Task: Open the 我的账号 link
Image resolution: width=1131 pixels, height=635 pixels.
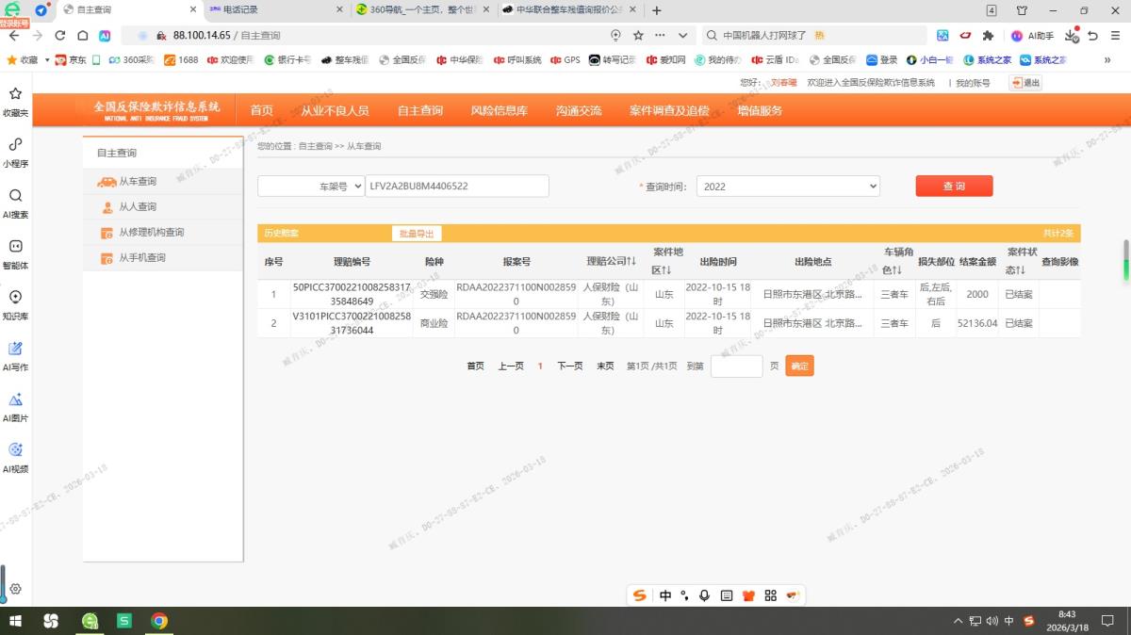Action: (x=973, y=83)
